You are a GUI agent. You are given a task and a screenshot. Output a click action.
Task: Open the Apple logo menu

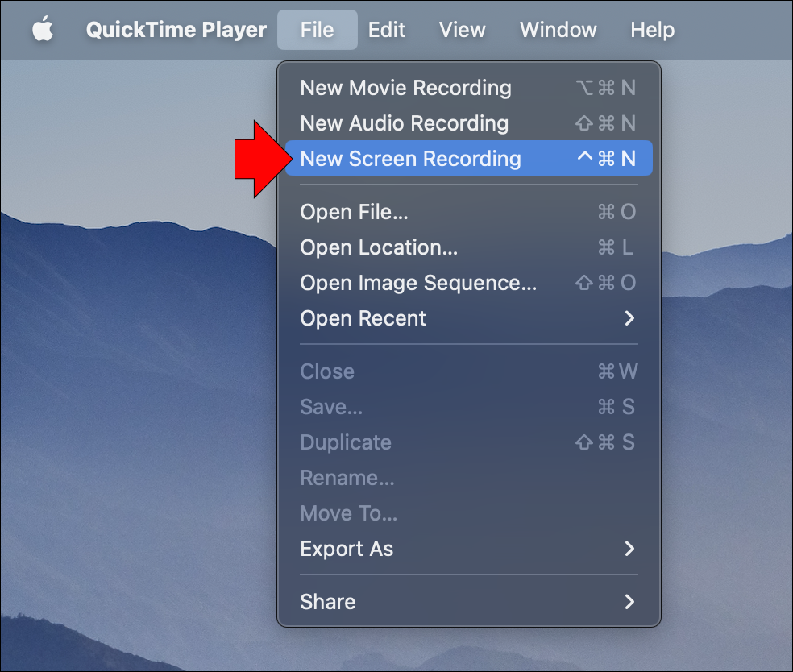pyautogui.click(x=43, y=30)
